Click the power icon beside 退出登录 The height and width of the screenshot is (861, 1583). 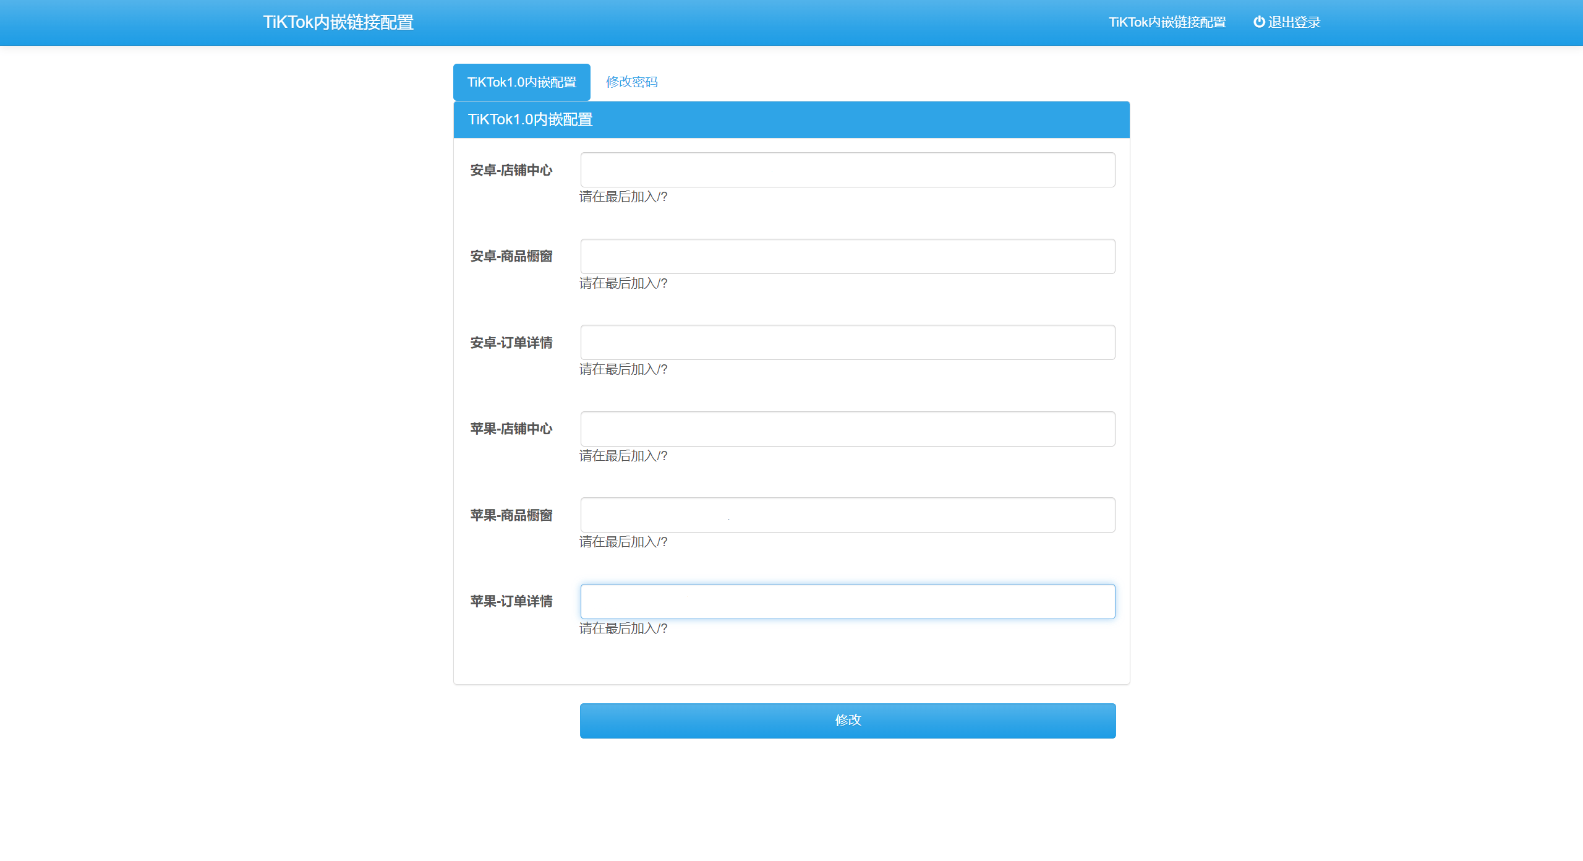pyautogui.click(x=1258, y=22)
